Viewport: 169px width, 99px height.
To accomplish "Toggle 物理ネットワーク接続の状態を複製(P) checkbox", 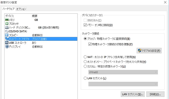I will click(90, 44).
